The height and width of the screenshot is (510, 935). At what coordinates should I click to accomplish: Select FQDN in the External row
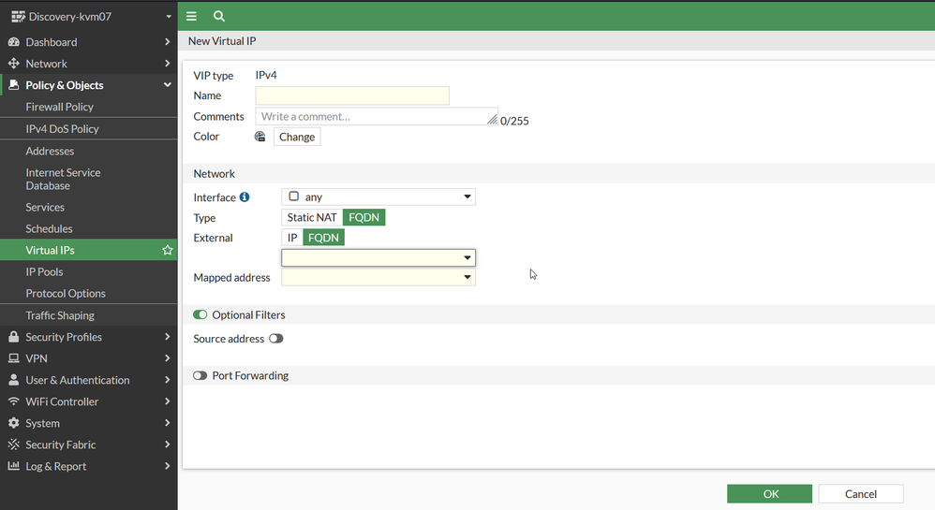[324, 238]
